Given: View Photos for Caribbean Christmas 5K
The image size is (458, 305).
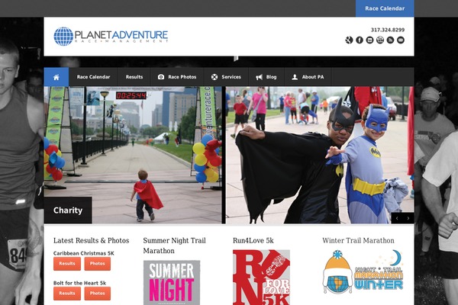Looking at the screenshot, I should 97,264.
